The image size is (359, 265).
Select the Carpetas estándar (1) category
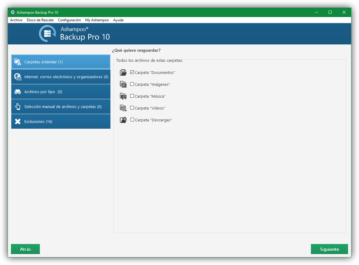pyautogui.click(x=61, y=62)
